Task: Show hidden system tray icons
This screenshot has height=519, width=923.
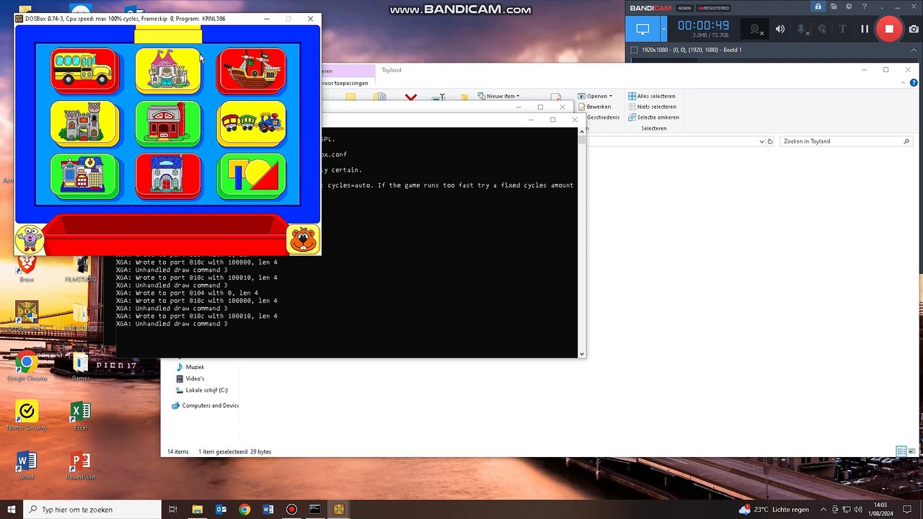Action: coord(823,509)
